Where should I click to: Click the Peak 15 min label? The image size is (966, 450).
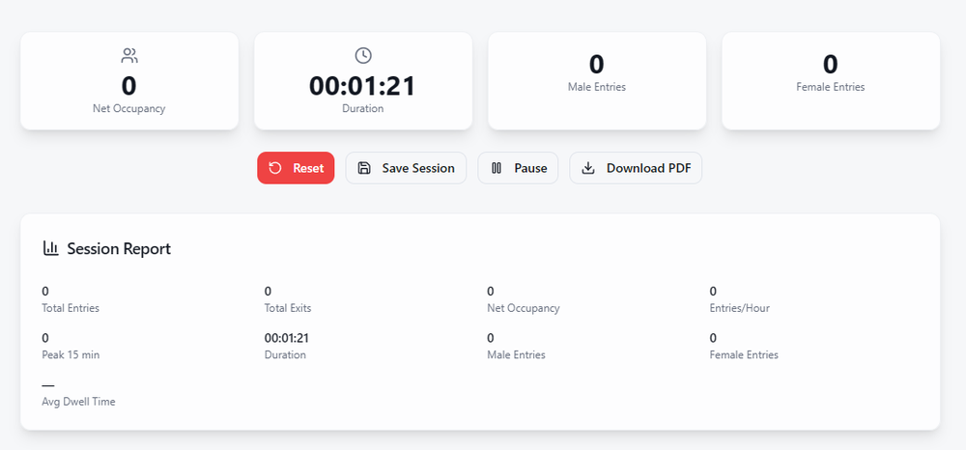(71, 355)
